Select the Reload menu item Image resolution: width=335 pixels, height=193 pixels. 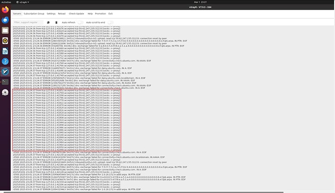coord(62,14)
